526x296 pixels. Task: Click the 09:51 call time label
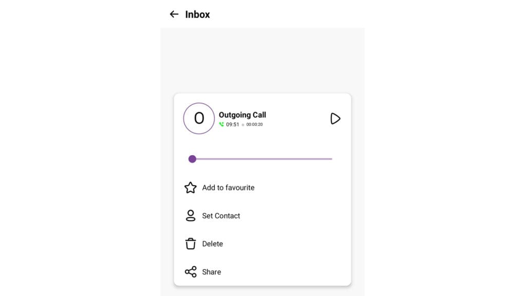(x=233, y=124)
